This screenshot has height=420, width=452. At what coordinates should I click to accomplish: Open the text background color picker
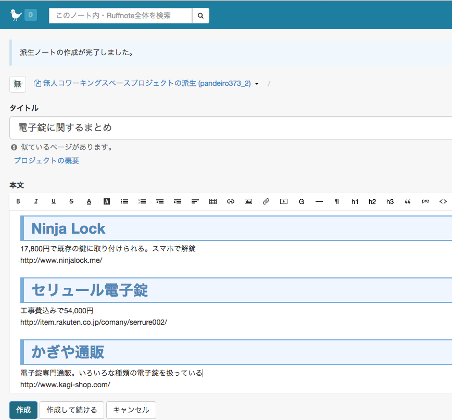pyautogui.click(x=107, y=201)
